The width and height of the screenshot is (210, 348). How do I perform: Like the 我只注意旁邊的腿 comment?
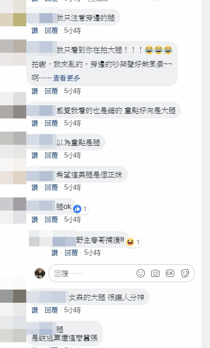[35, 31]
